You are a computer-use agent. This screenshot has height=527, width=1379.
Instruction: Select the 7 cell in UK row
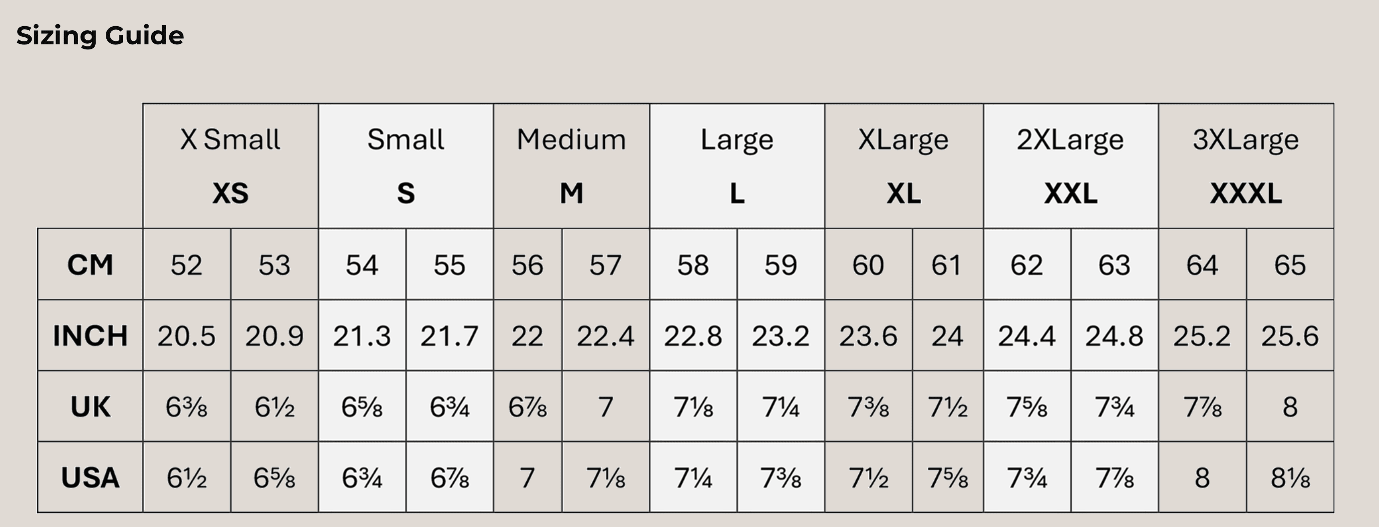[605, 407]
